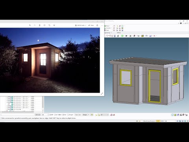This screenshot has width=189, height=142.
Task: Open the grayed dropdown after the green arrows
Action: (x=104, y=115)
